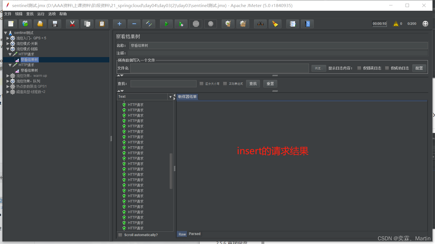Click the 重置 reset button

pos(270,84)
